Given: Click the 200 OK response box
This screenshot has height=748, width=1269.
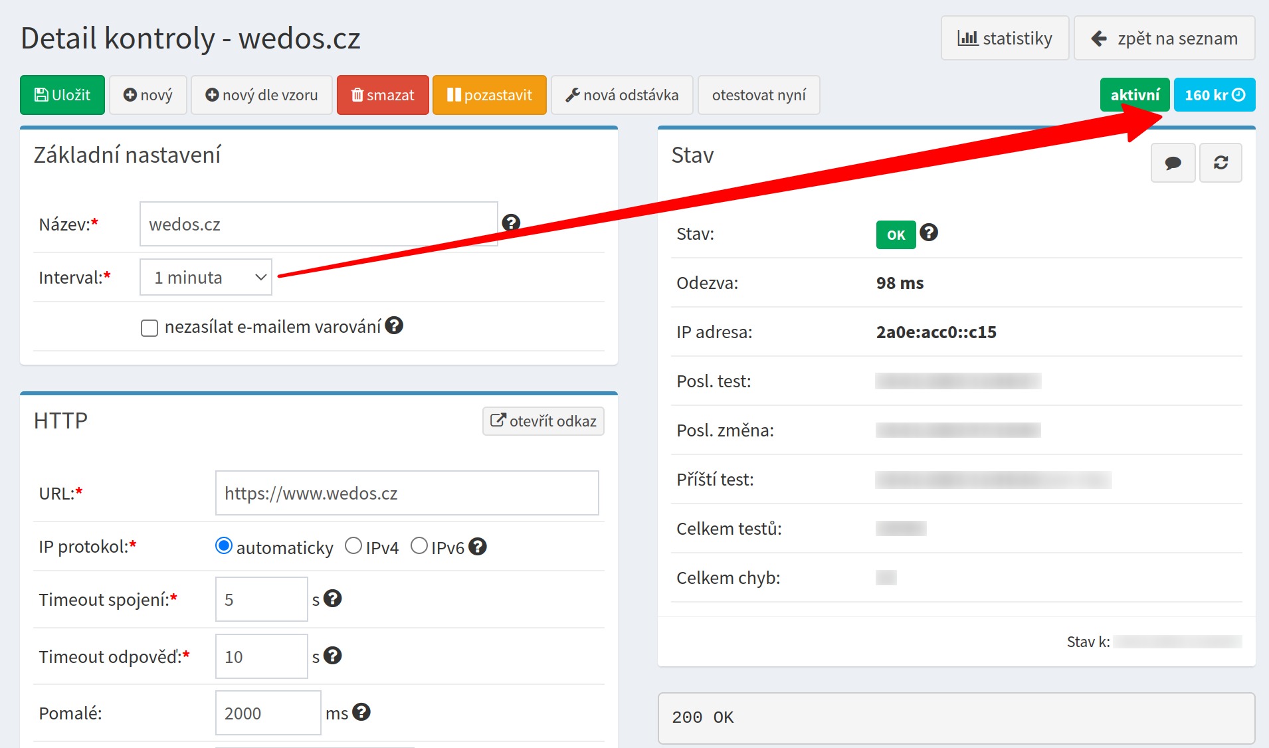Looking at the screenshot, I should (956, 718).
